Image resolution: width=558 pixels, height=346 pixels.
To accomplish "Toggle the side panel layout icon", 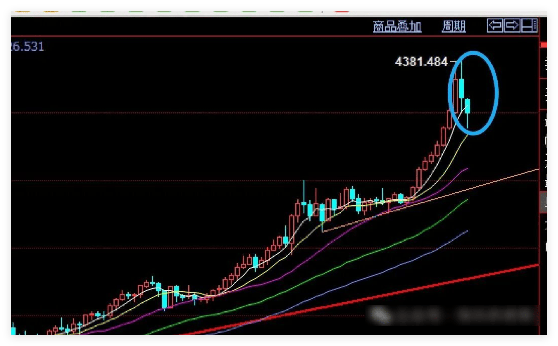I will point(529,26).
